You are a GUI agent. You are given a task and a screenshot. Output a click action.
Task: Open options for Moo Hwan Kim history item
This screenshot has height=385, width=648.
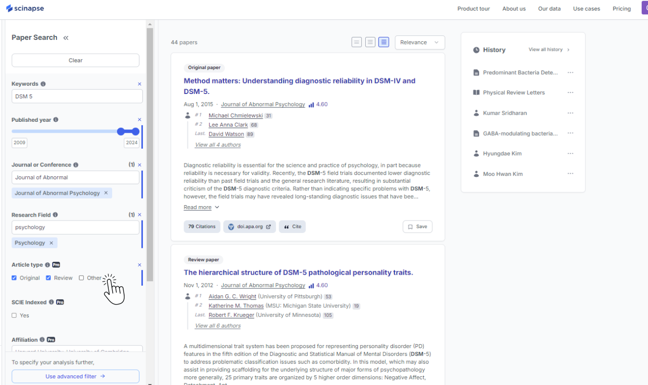coord(570,174)
